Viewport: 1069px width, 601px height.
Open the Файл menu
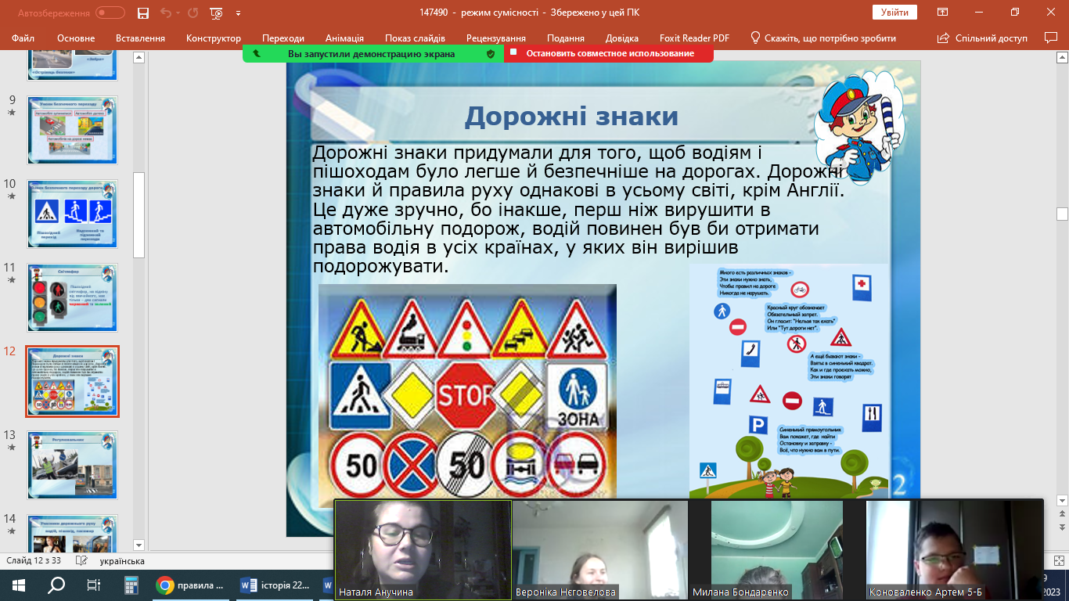pyautogui.click(x=23, y=38)
